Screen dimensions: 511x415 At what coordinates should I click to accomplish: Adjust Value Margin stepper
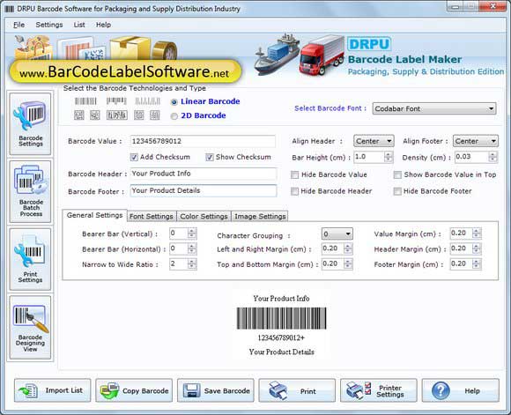point(477,233)
